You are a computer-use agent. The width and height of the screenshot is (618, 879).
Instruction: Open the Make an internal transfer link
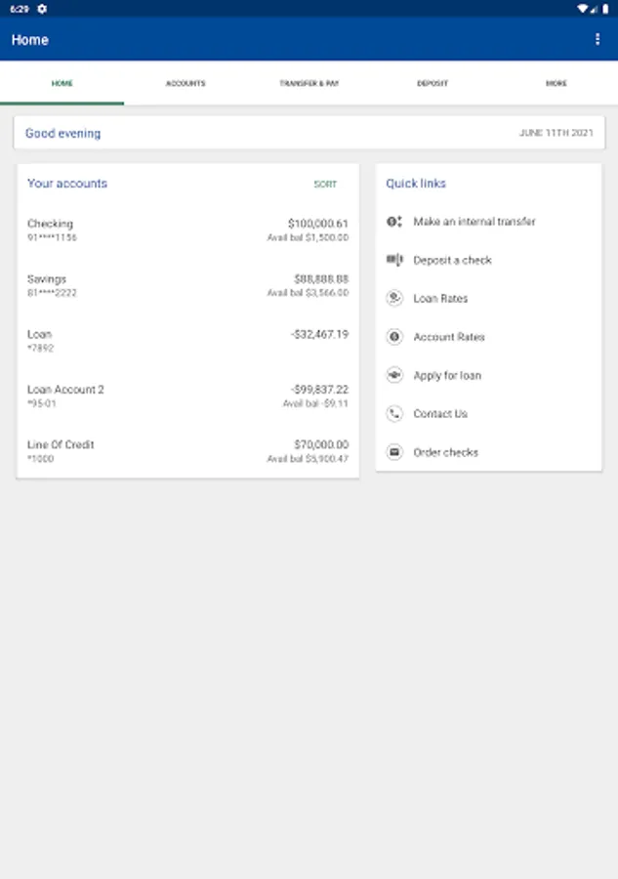[x=474, y=222]
